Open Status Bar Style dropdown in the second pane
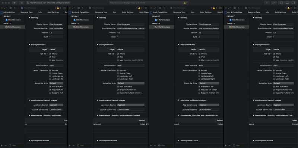The width and height of the screenshot is (298, 148). click(131, 83)
